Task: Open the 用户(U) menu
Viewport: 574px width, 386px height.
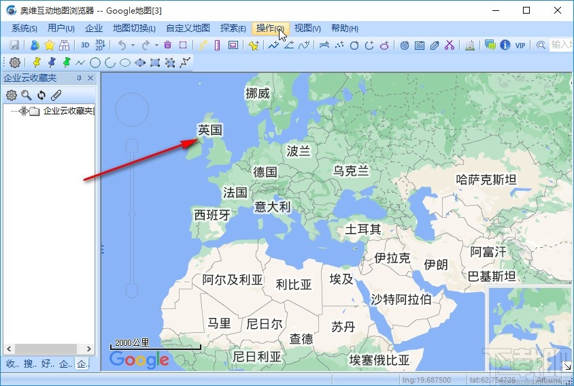Action: 61,28
